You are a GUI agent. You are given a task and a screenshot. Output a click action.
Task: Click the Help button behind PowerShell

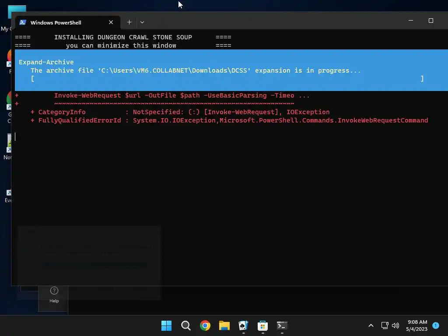click(54, 295)
